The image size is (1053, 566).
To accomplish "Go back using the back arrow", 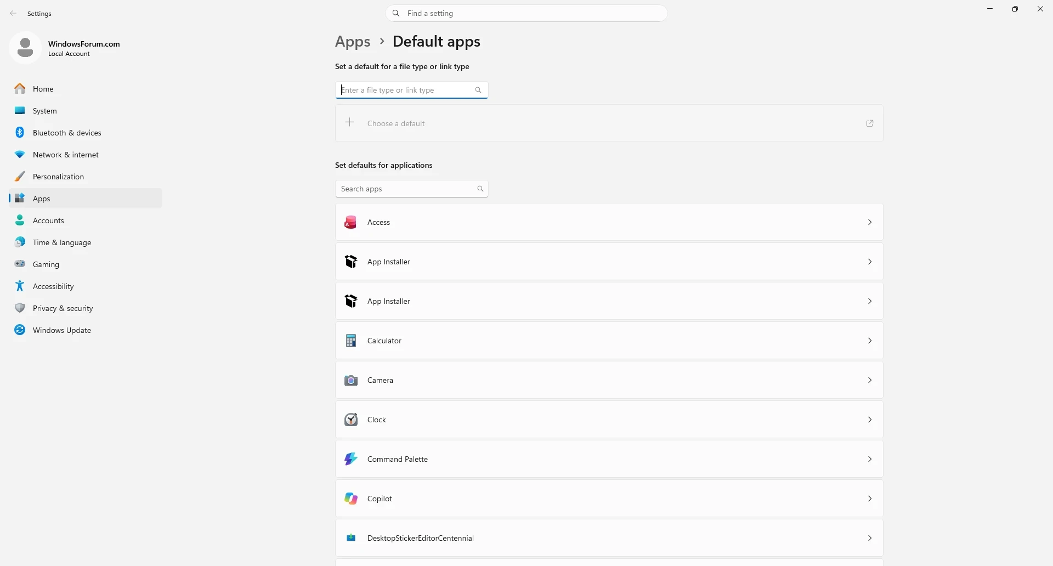I will 13,13.
